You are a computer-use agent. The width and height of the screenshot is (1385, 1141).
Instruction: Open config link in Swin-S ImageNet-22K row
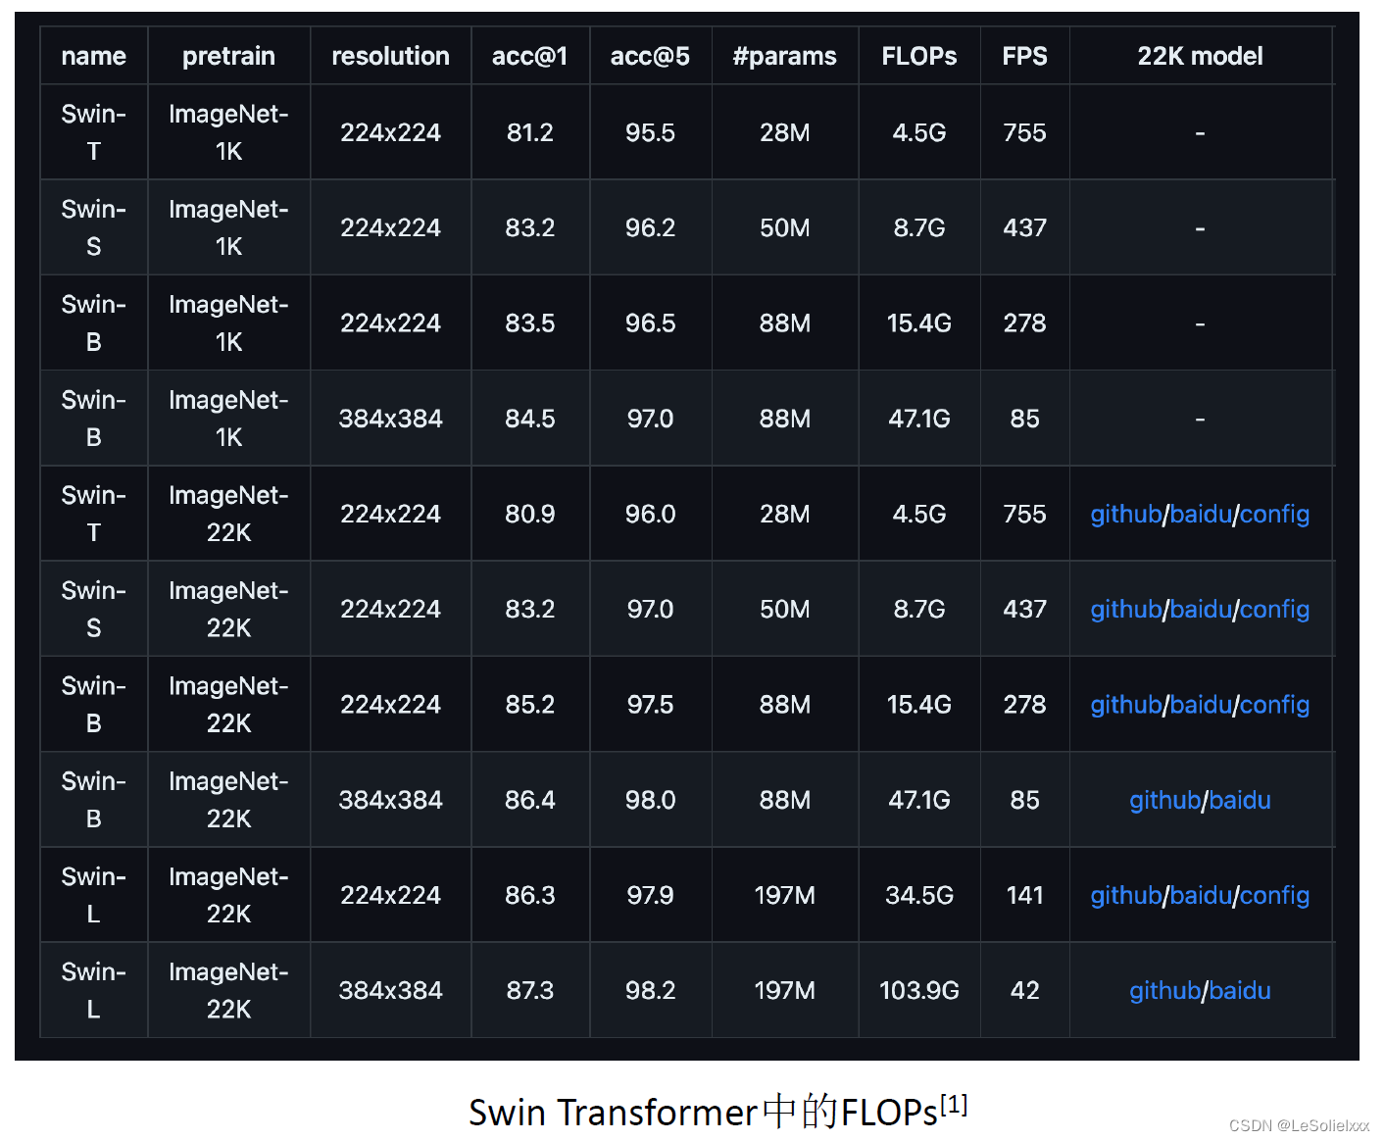(1274, 610)
